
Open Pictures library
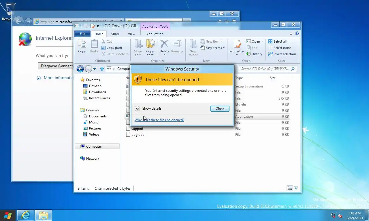click(92, 128)
